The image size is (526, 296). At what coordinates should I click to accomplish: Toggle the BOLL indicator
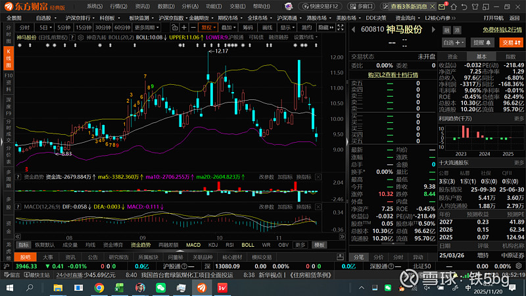pos(248,245)
